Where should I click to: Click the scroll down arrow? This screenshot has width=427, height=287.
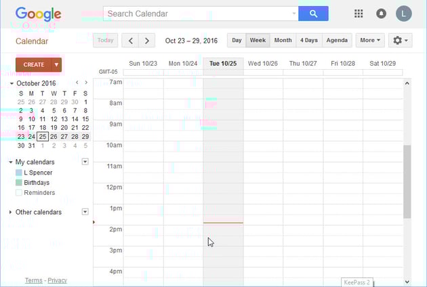click(407, 282)
